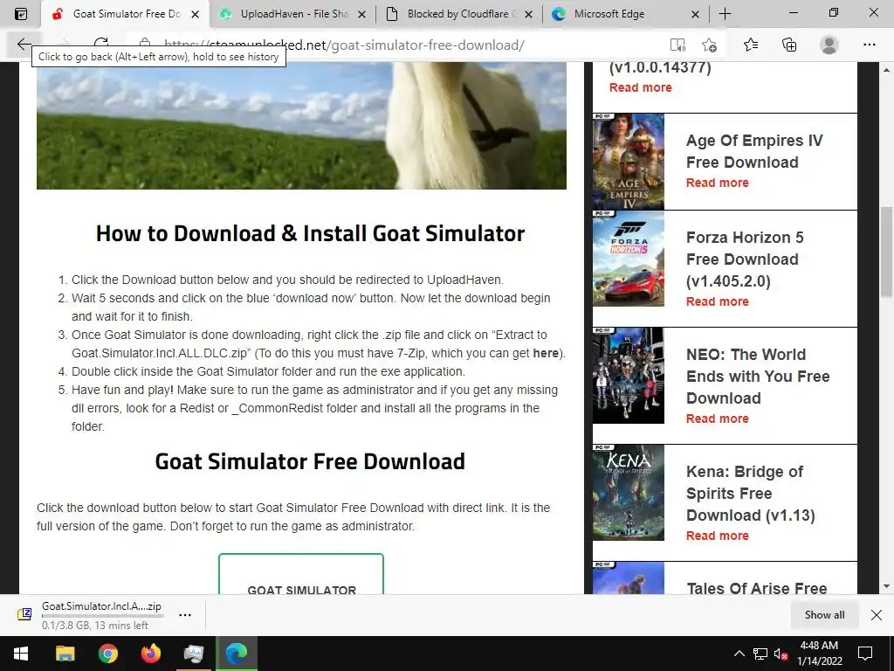
Task: Open the new tab with plus button
Action: pos(725,14)
